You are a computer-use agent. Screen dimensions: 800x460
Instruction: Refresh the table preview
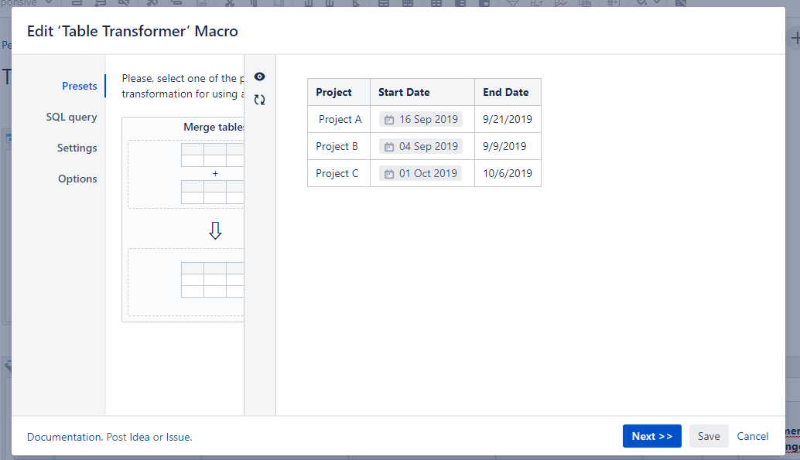click(x=259, y=100)
